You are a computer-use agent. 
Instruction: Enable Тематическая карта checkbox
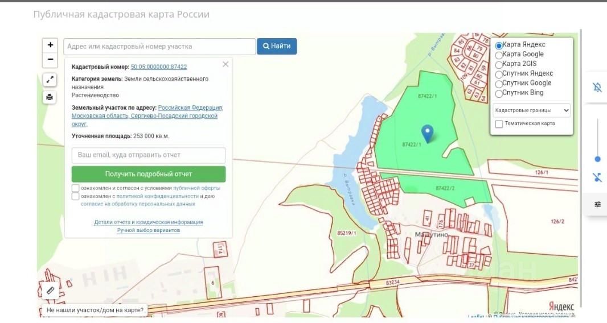point(499,124)
